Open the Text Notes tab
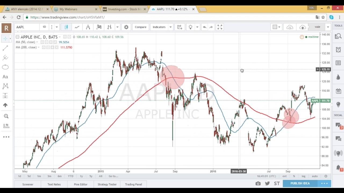This screenshot has height=193, width=344. [54, 184]
